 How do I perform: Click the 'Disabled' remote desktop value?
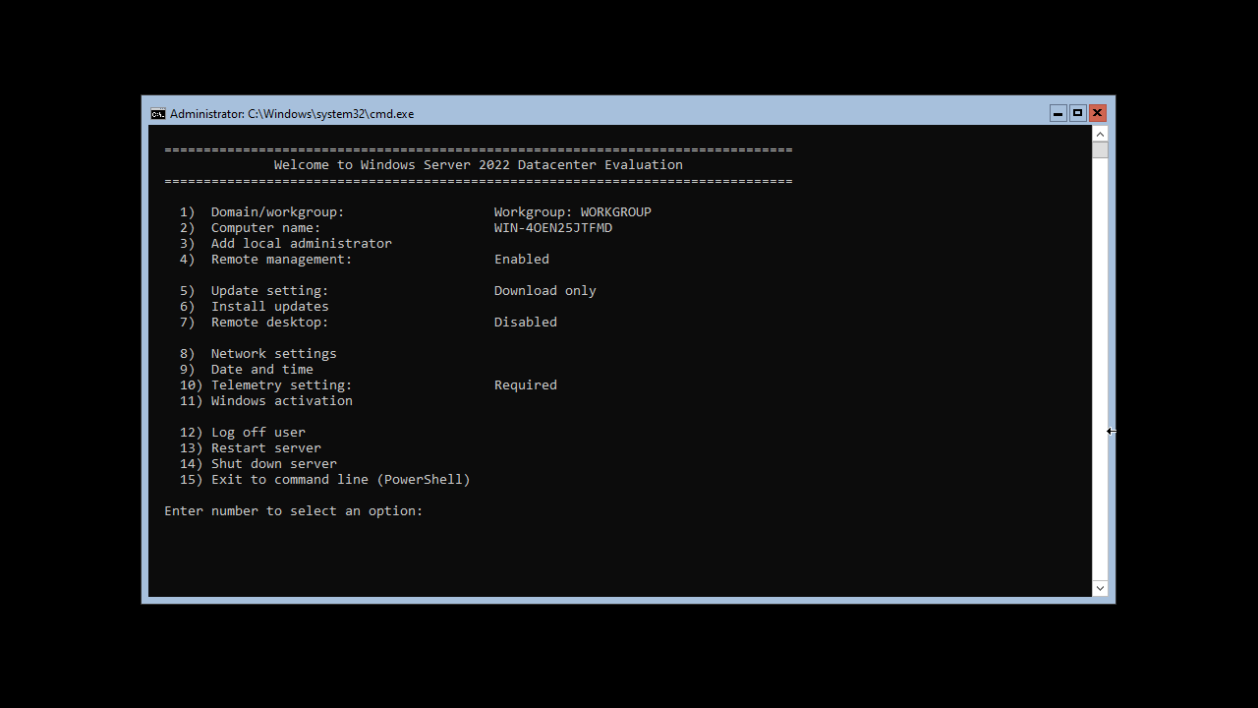(526, 323)
